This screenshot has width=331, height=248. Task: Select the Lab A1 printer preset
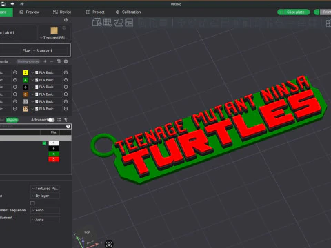click(18, 33)
